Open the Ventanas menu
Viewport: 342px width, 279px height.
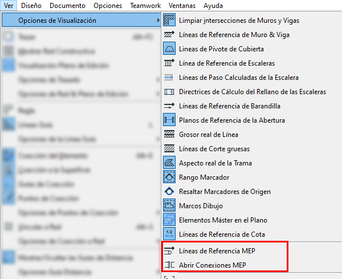[x=182, y=6]
